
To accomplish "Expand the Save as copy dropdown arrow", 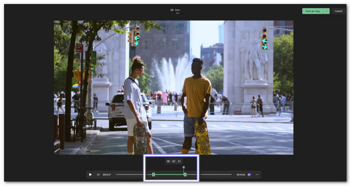I will click(326, 11).
